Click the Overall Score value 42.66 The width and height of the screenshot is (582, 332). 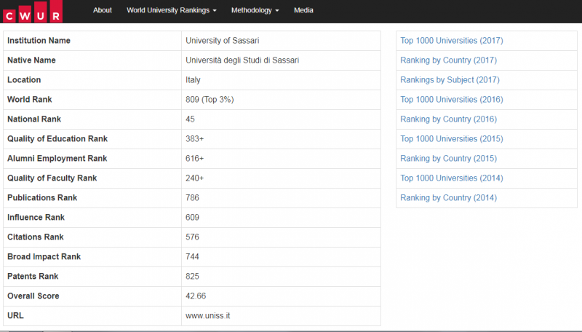(x=196, y=296)
